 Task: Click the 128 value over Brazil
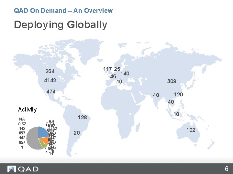[83, 118]
